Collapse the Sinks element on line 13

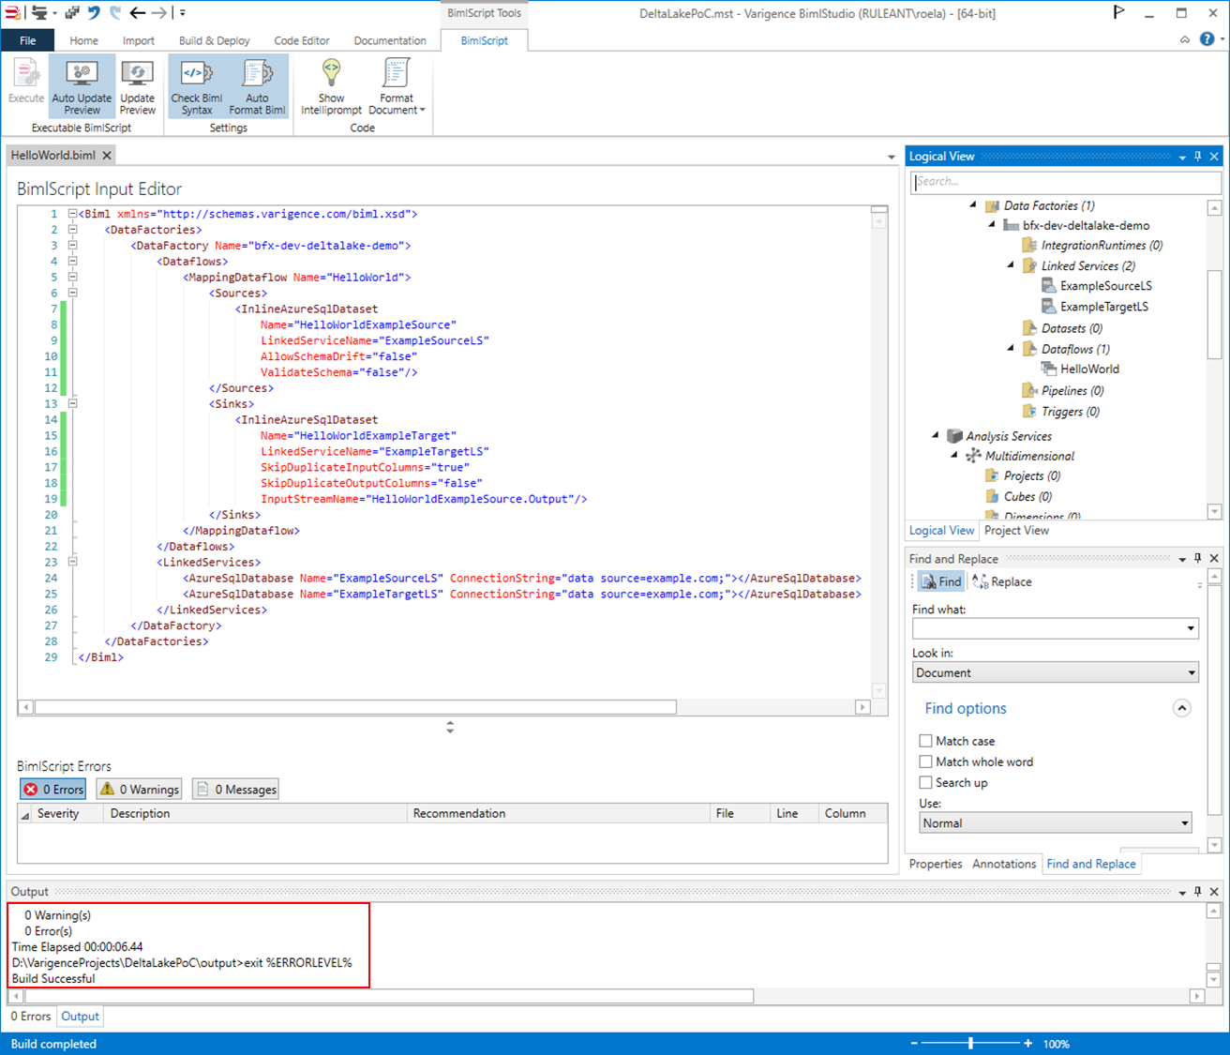point(72,403)
